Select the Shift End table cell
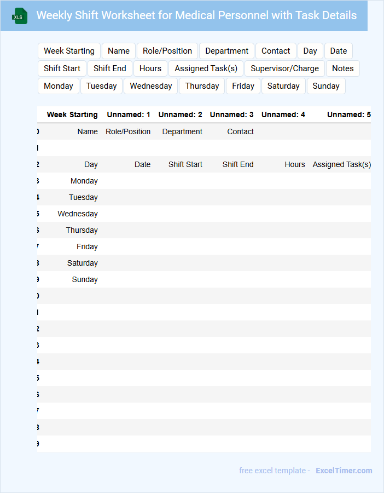Image resolution: width=384 pixels, height=493 pixels. [x=238, y=164]
